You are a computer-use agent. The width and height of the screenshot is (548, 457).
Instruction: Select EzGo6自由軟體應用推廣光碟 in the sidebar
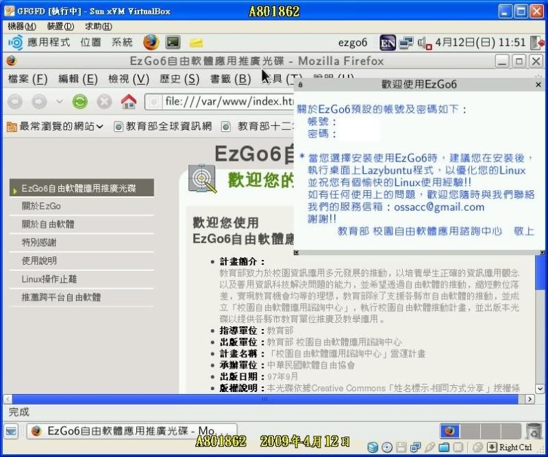[x=82, y=188]
